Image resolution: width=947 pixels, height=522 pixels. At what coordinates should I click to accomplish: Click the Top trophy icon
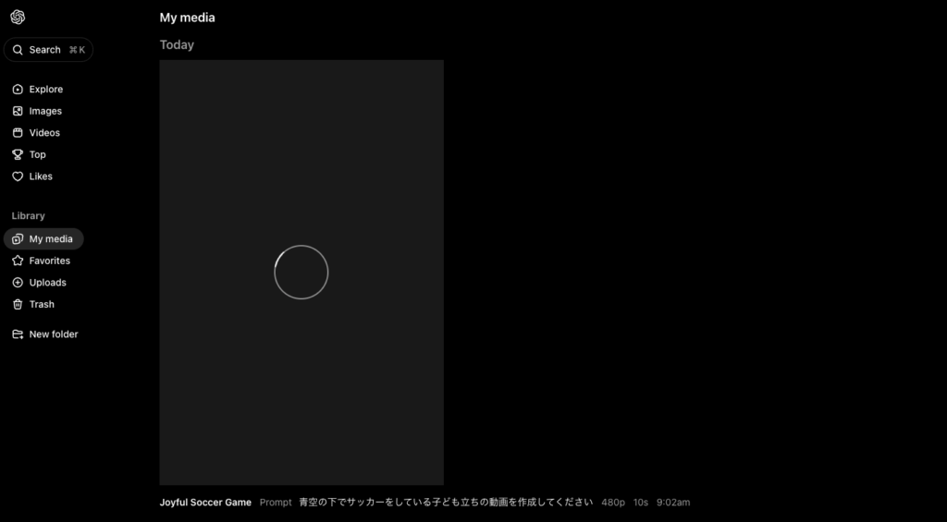tap(18, 154)
